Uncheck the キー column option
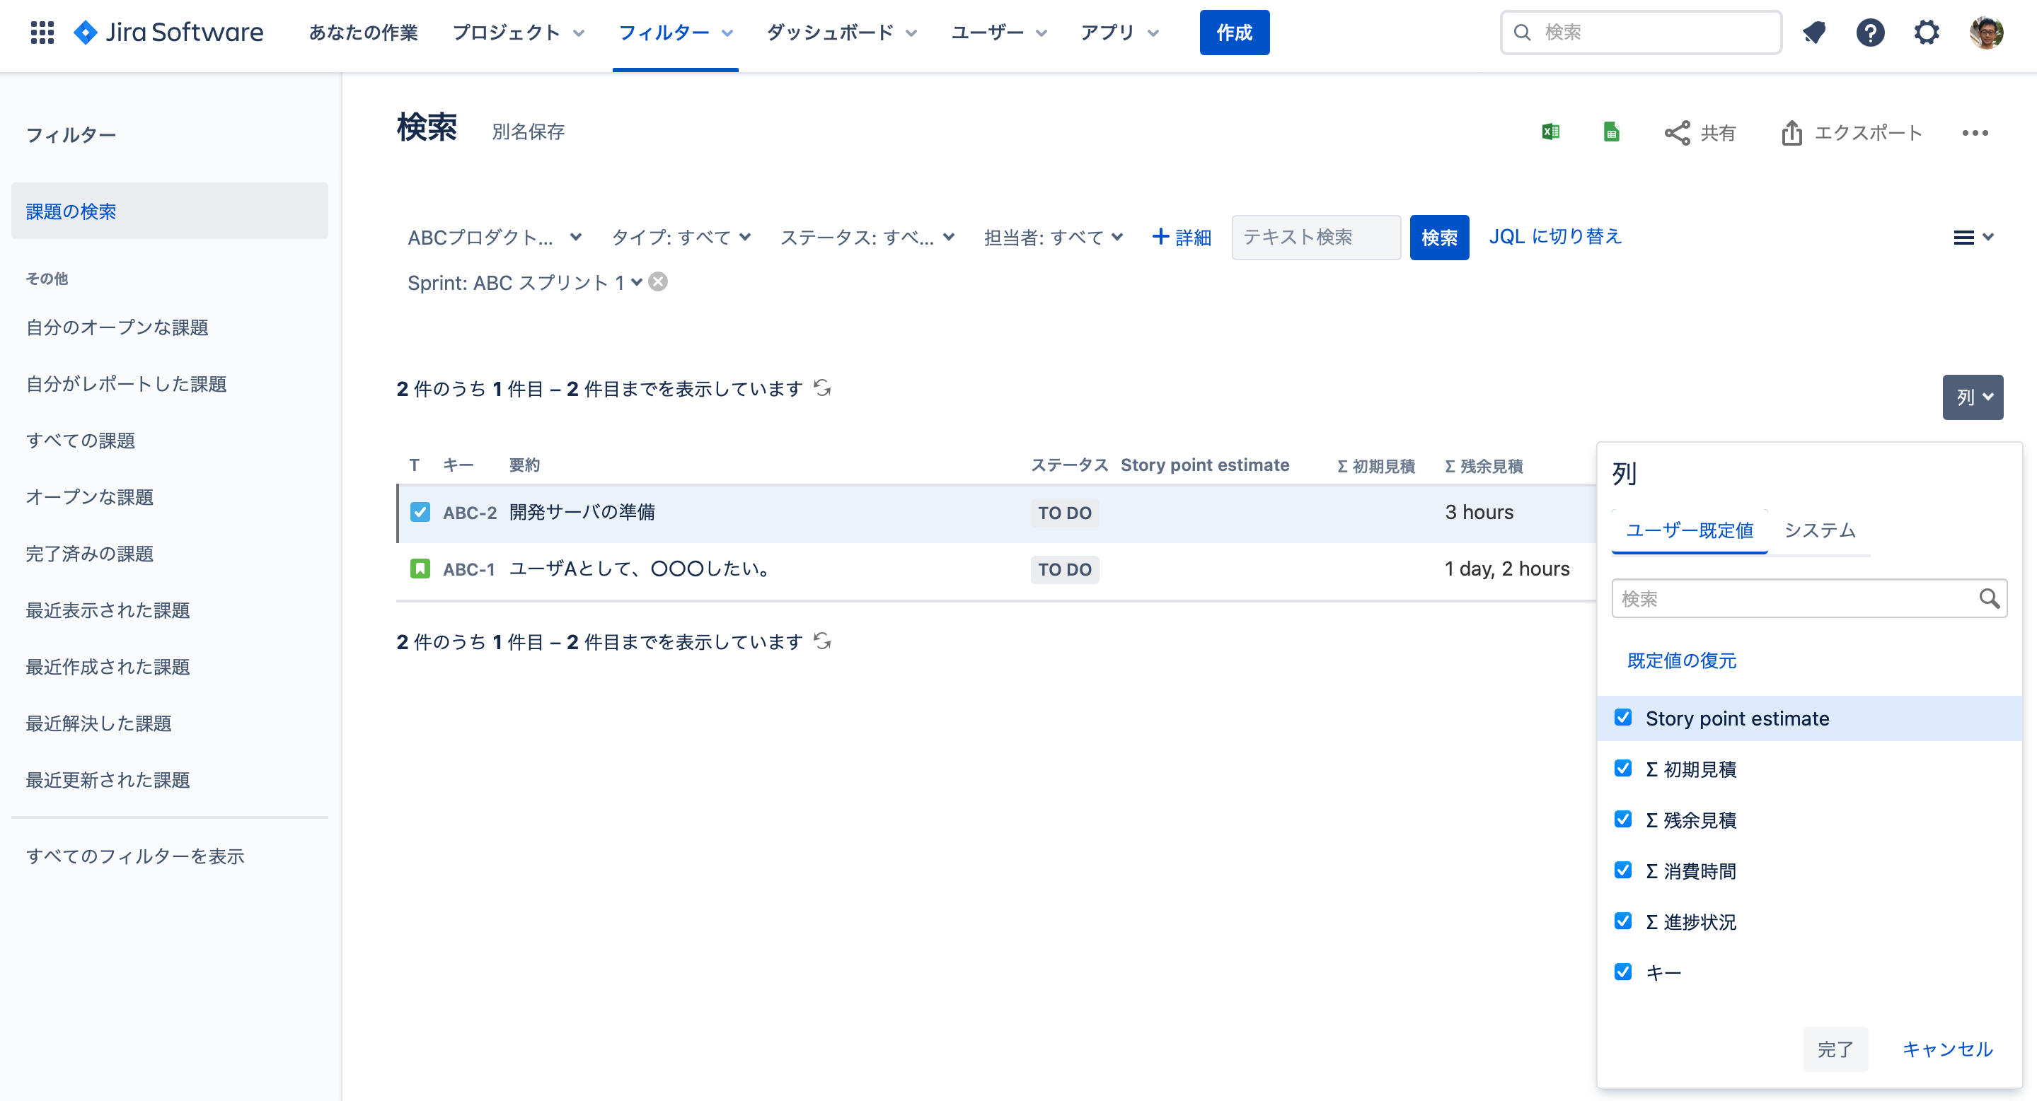This screenshot has height=1101, width=2037. [1623, 972]
